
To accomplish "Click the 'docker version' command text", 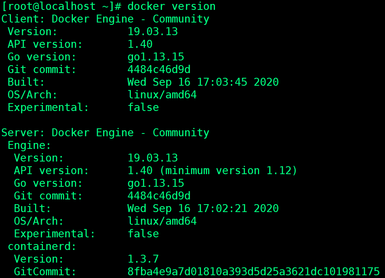I will [171, 6].
